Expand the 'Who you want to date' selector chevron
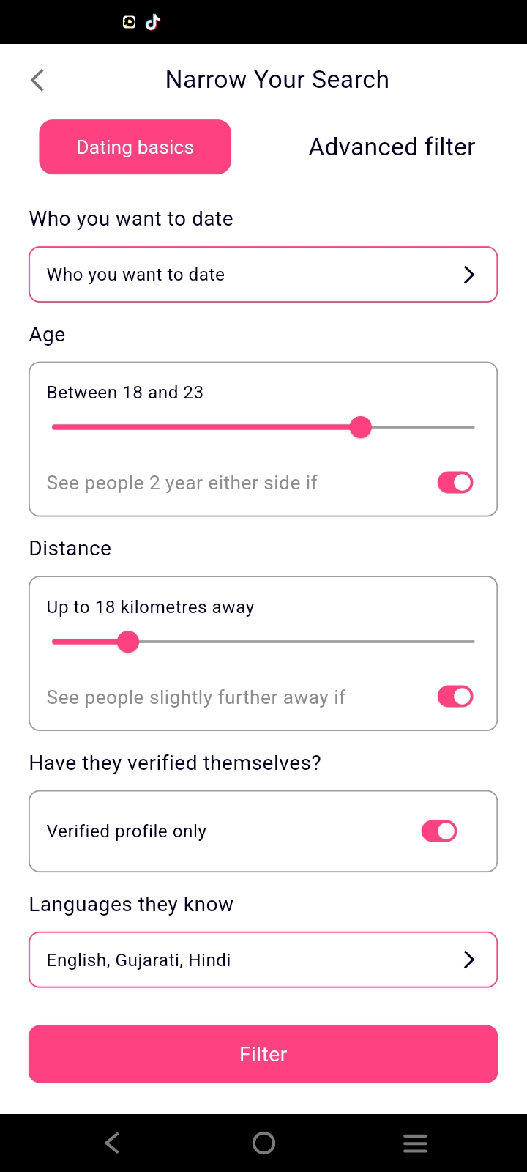This screenshot has width=527, height=1172. click(468, 274)
